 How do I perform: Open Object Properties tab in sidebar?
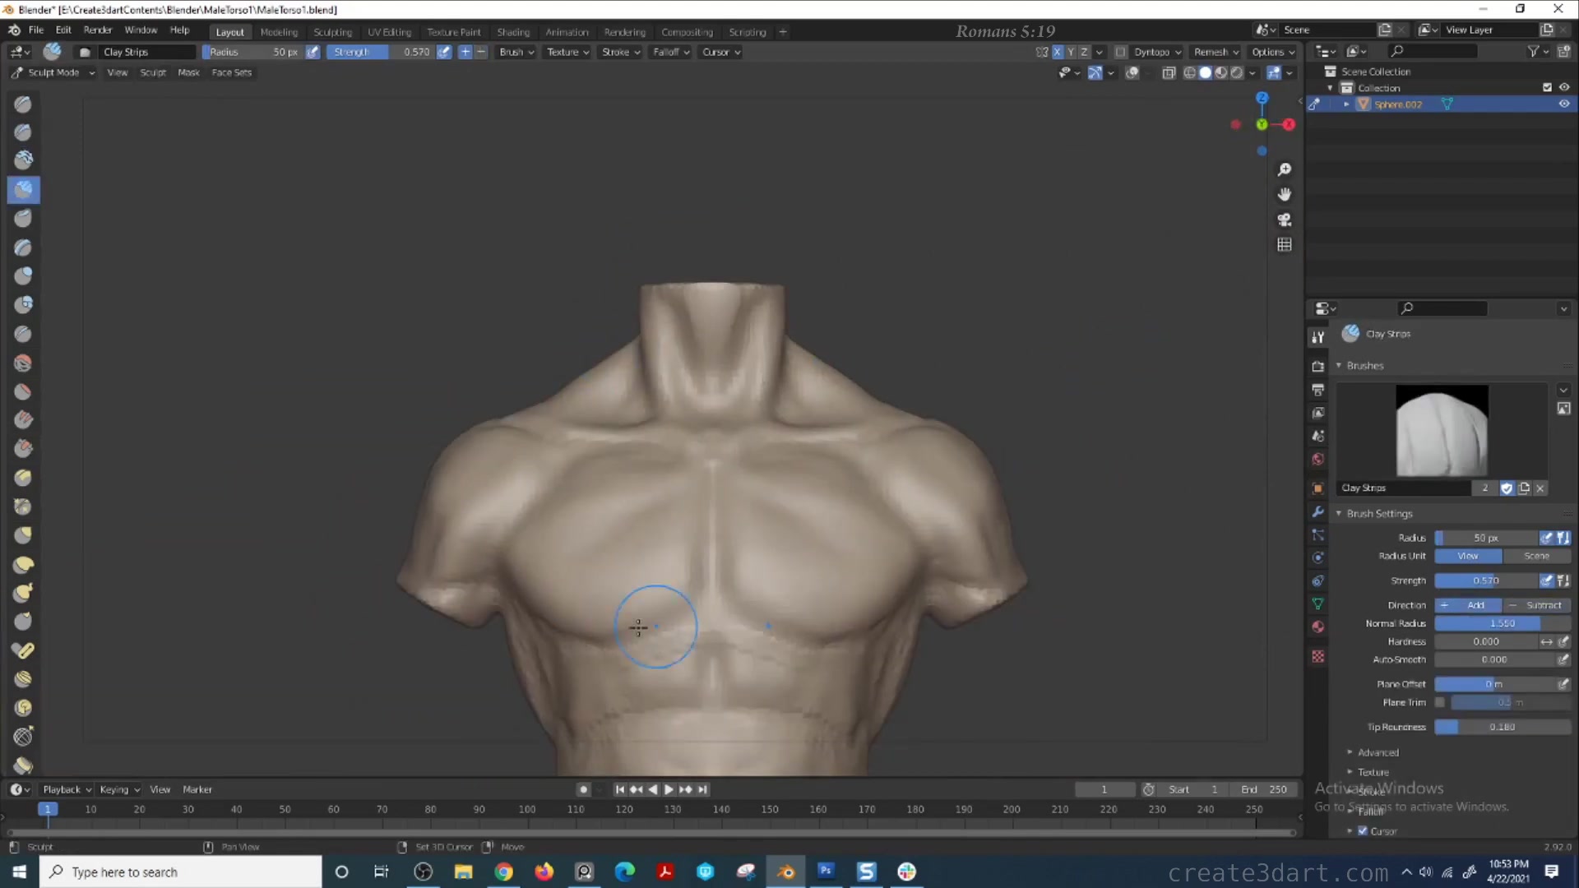point(1318,488)
